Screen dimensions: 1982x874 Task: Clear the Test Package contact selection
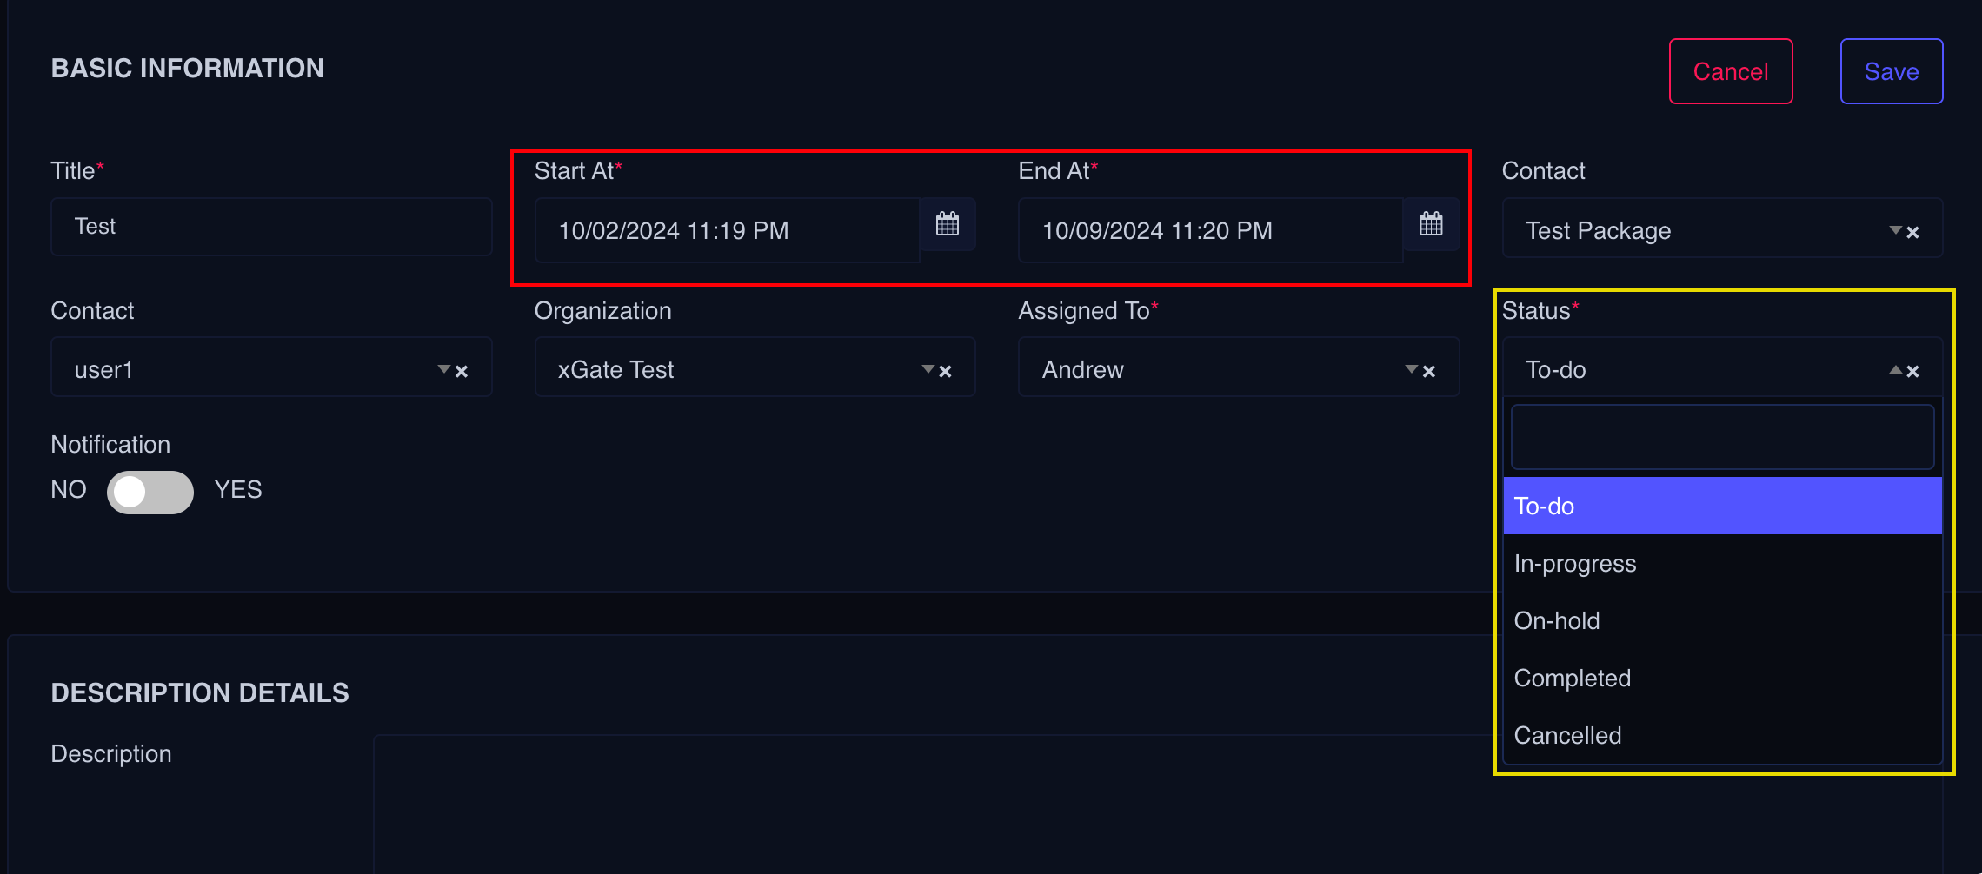click(x=1913, y=232)
